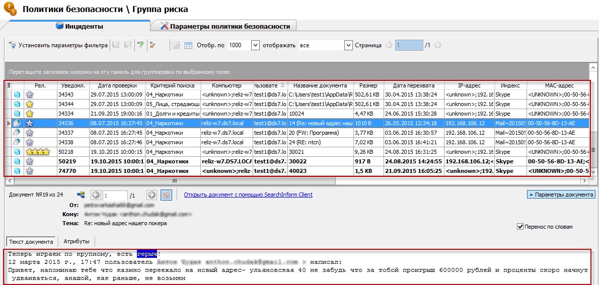Viewport: 599px width, 285px height.
Task: Click the mail icon in row 34337
Action: (x=17, y=132)
